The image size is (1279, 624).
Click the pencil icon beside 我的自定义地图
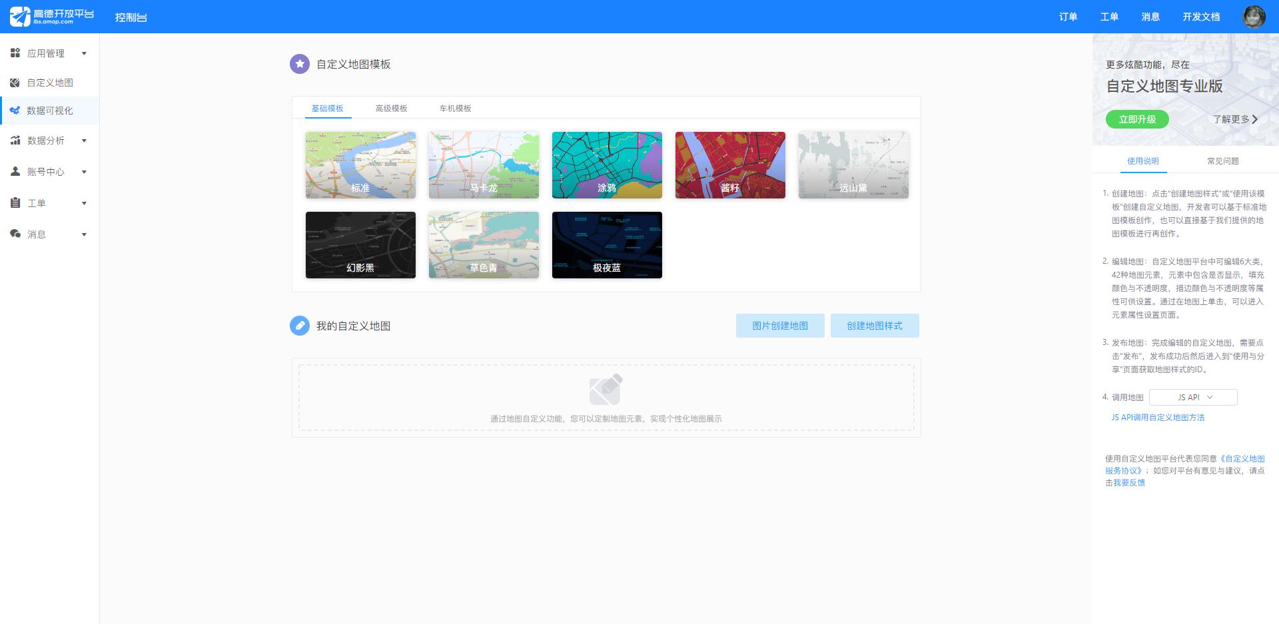(x=299, y=326)
